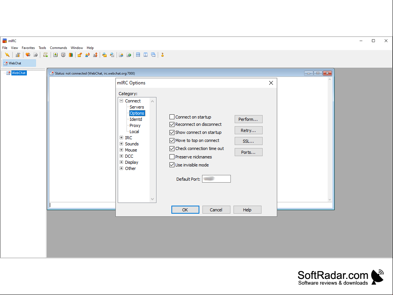The image size is (393, 295).
Task: Collapse the Connect category
Action: [121, 101]
